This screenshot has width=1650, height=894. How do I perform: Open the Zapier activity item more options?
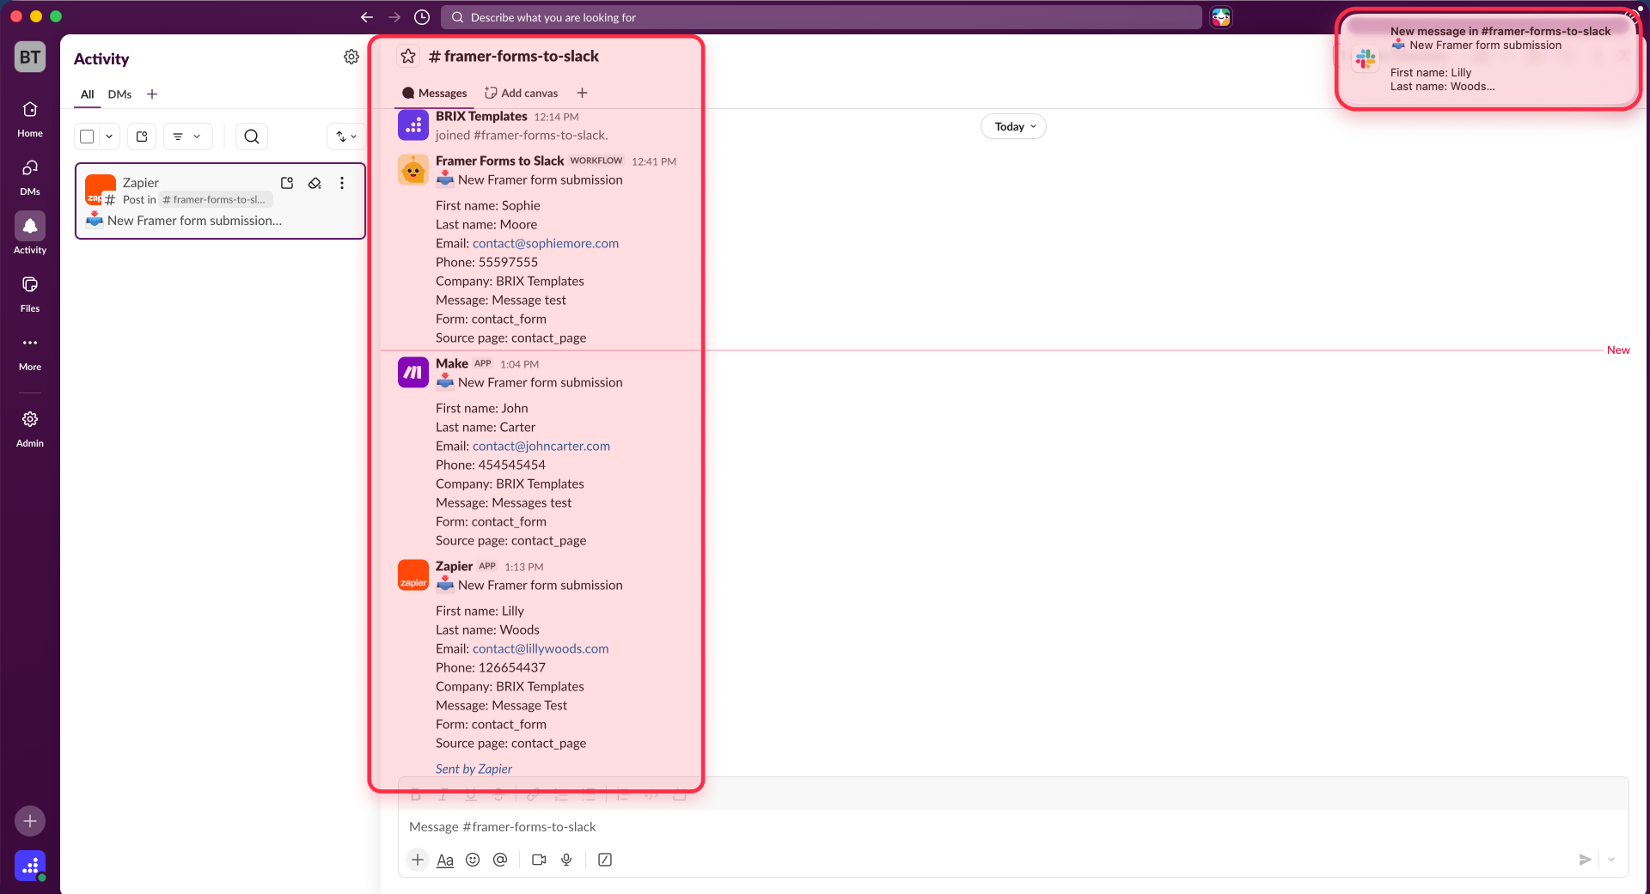342,183
